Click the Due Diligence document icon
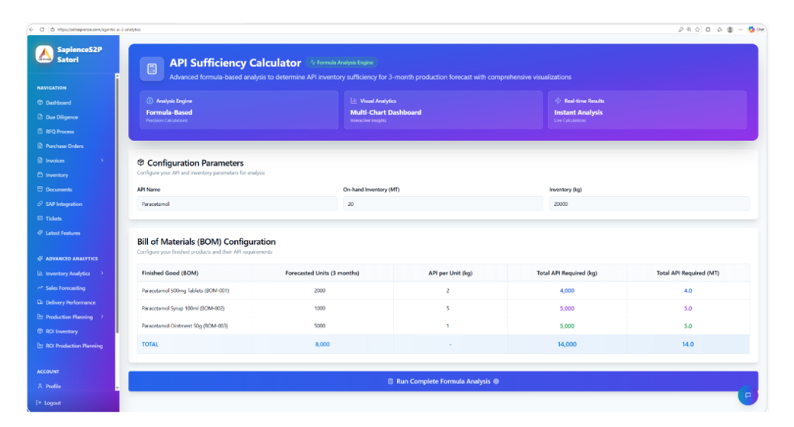This screenshot has width=794, height=427. pos(40,117)
